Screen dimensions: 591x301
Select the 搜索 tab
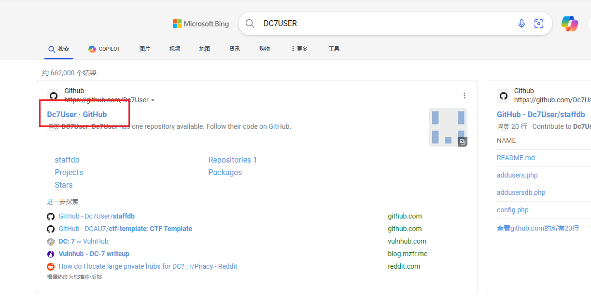[58, 49]
